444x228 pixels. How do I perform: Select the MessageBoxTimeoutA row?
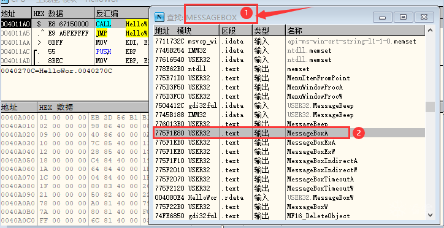click(289, 179)
